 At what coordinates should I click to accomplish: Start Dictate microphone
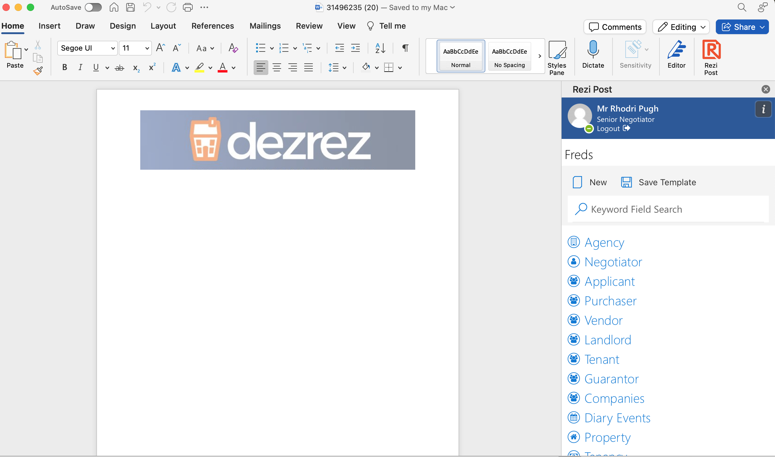(593, 55)
